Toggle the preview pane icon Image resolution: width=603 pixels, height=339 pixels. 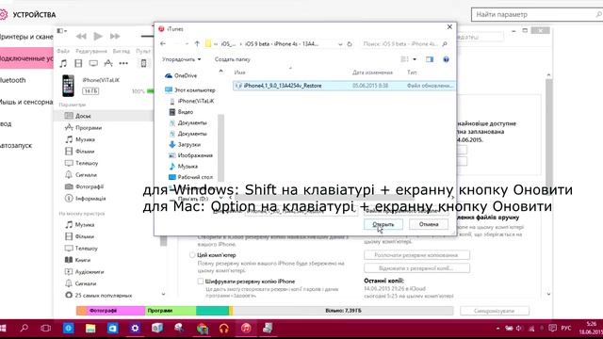click(x=430, y=59)
